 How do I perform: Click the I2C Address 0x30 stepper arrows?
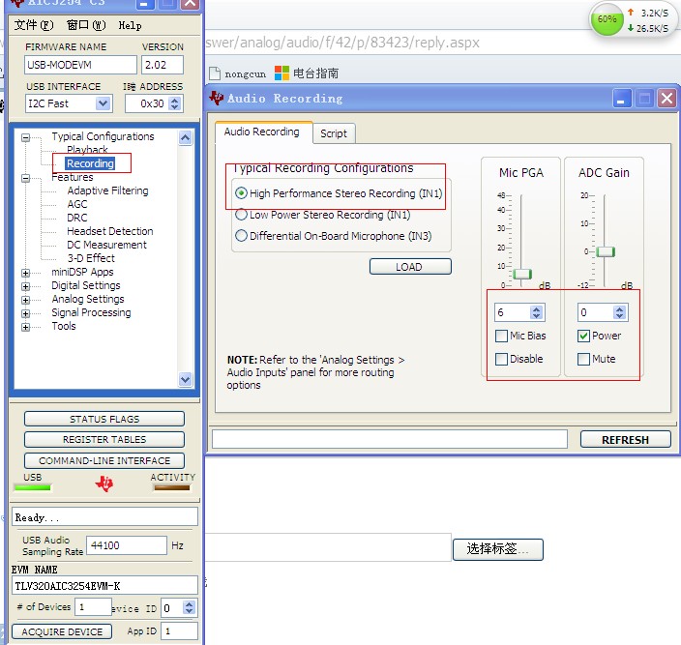(174, 103)
